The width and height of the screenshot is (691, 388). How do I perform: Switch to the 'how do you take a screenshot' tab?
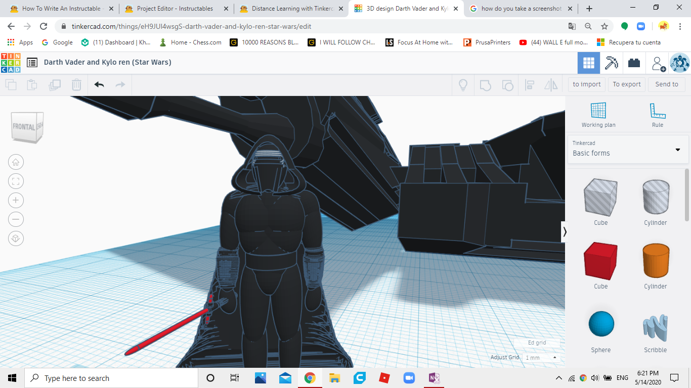point(522,9)
